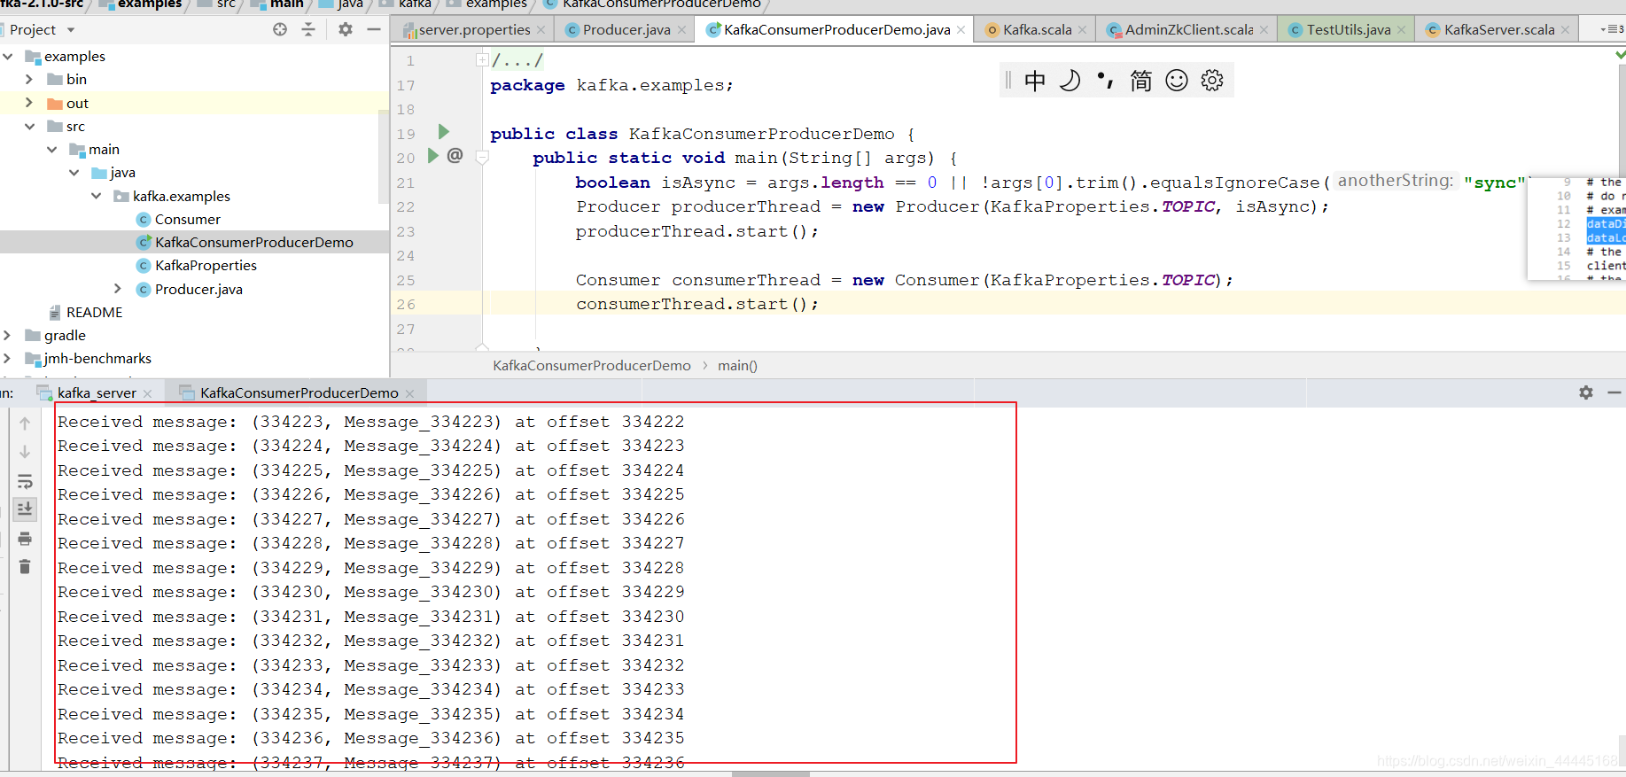Click the locate/scroll-from-source target icon
Image resolution: width=1626 pixels, height=777 pixels.
pyautogui.click(x=280, y=29)
